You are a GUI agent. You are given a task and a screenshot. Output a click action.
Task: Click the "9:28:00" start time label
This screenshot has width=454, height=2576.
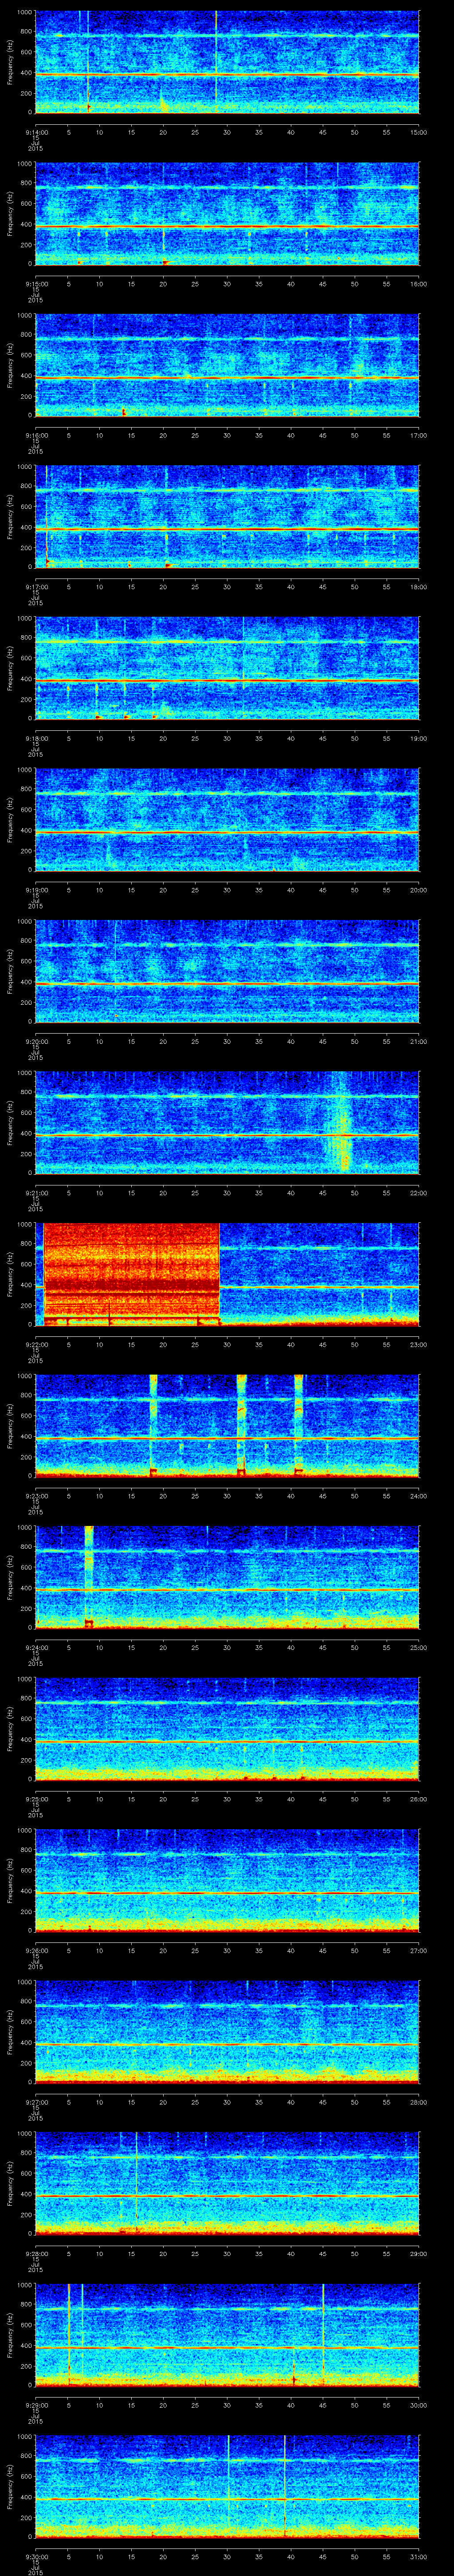click(x=36, y=2253)
